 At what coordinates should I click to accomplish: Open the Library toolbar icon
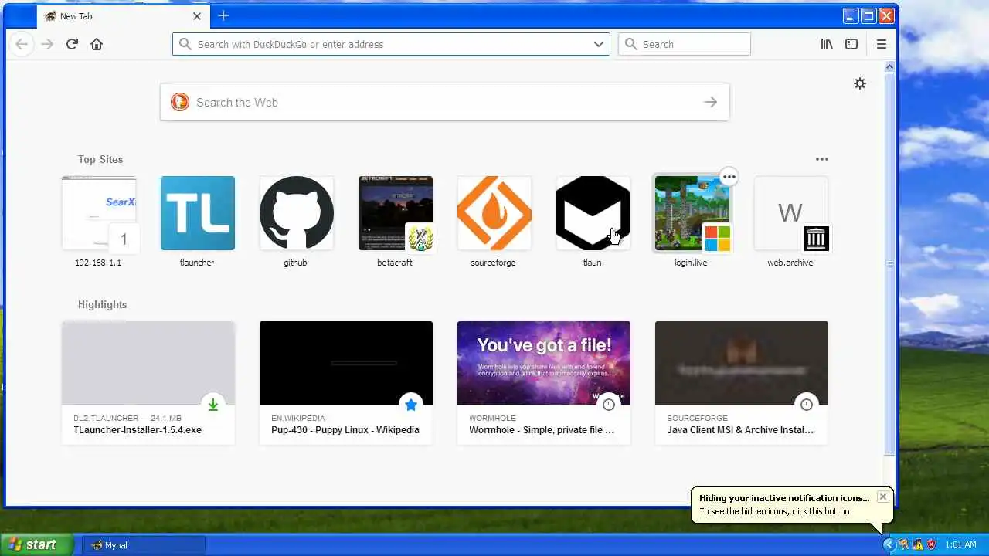tap(827, 44)
